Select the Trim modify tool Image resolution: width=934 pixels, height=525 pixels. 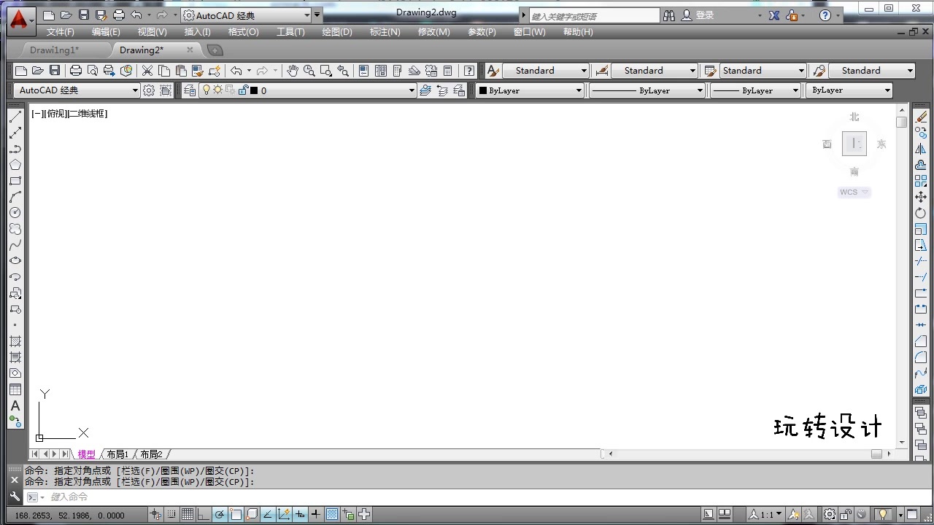click(921, 261)
